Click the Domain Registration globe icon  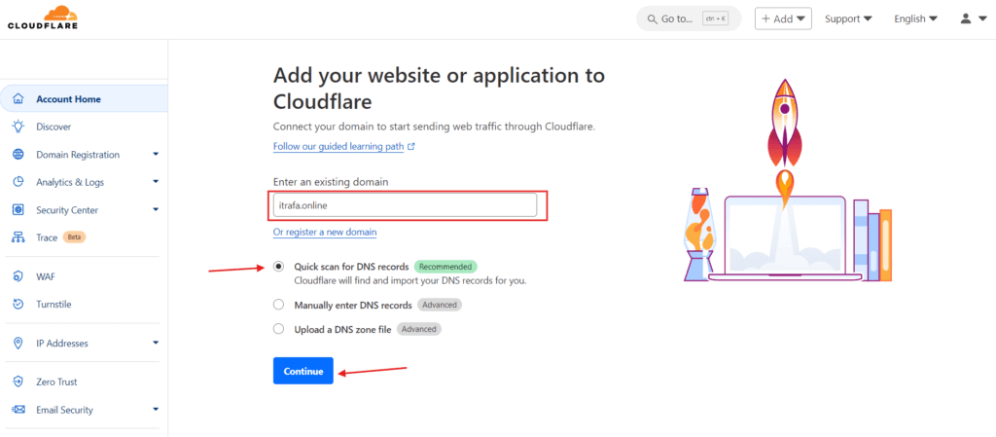click(x=18, y=155)
